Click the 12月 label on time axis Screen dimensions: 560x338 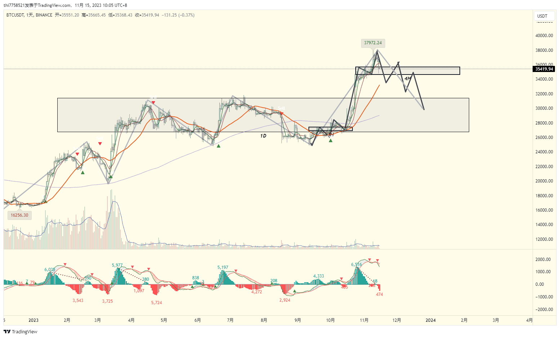397,320
